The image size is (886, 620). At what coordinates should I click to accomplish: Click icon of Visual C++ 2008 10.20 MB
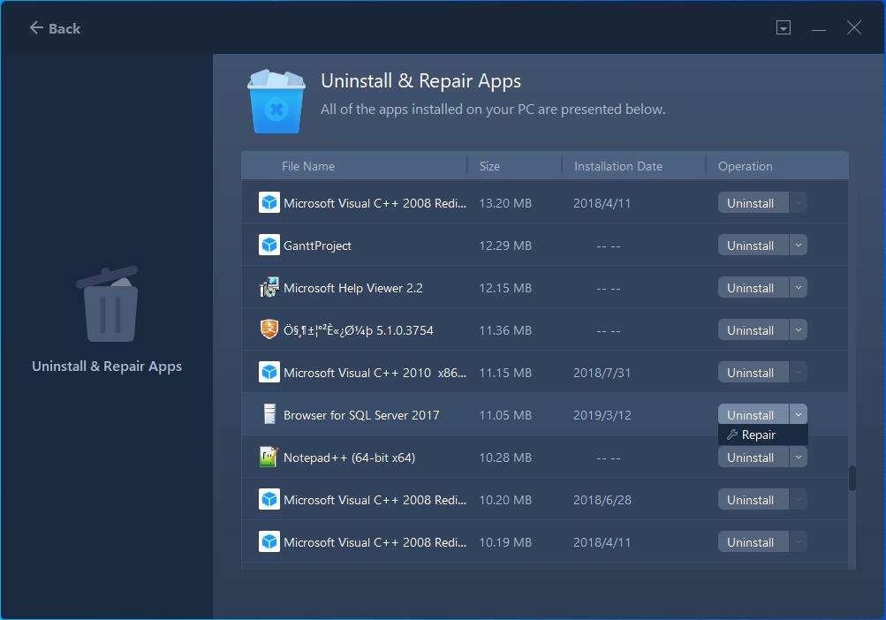point(269,499)
